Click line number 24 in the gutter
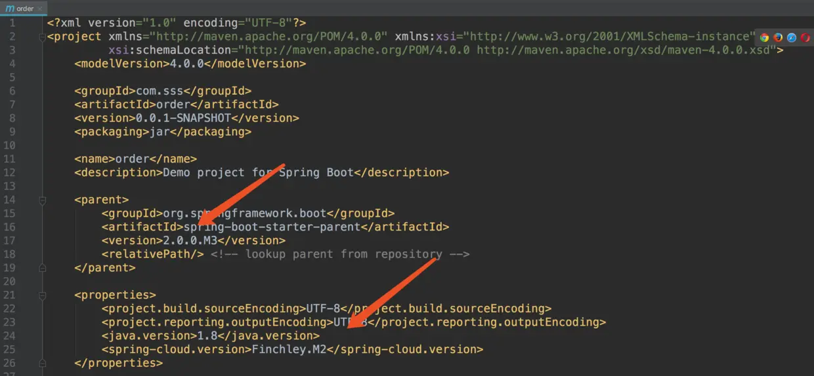Viewport: 814px width, 376px height. [x=9, y=335]
